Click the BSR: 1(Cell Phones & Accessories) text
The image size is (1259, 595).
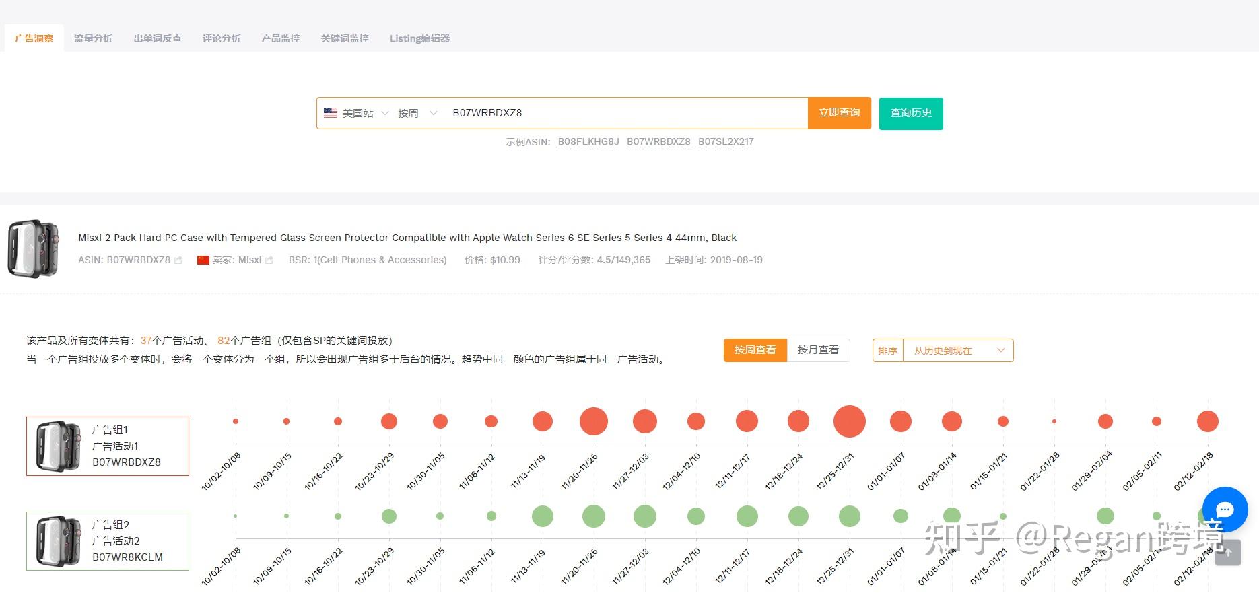368,260
